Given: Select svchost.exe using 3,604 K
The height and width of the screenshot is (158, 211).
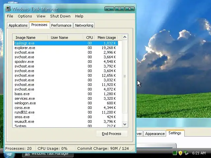Looking at the screenshot, I should 66,71.
